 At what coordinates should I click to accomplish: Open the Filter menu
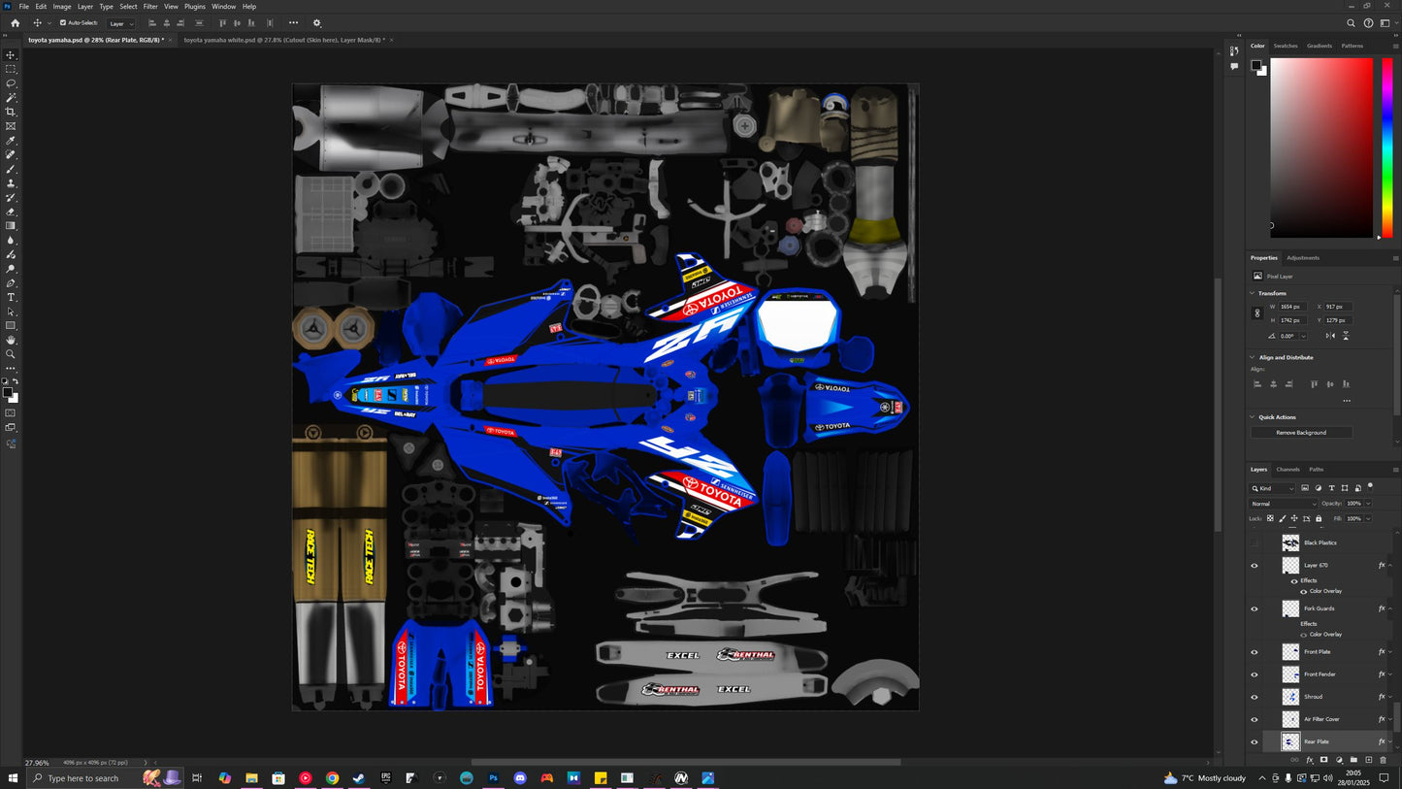tap(150, 6)
